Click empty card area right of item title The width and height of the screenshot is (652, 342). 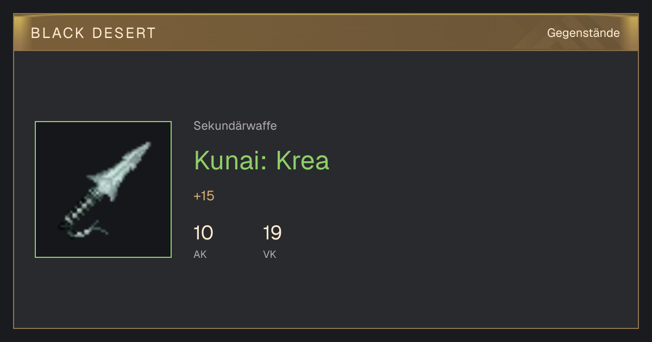tap(478, 161)
